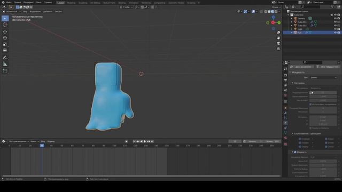Open the Tool properties tab
The image size is (342, 192).
pos(285,69)
